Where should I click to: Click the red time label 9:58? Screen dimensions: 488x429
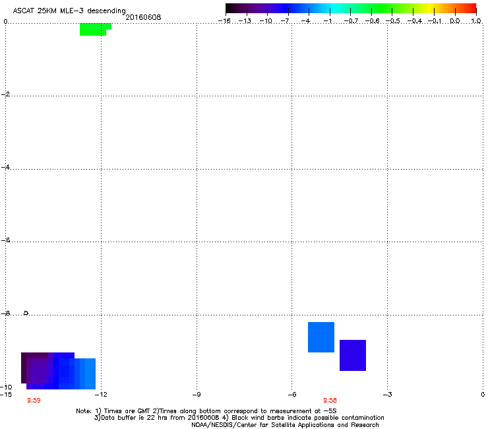[x=330, y=401]
